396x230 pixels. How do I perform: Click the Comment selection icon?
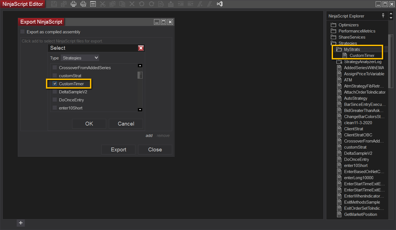200,4
